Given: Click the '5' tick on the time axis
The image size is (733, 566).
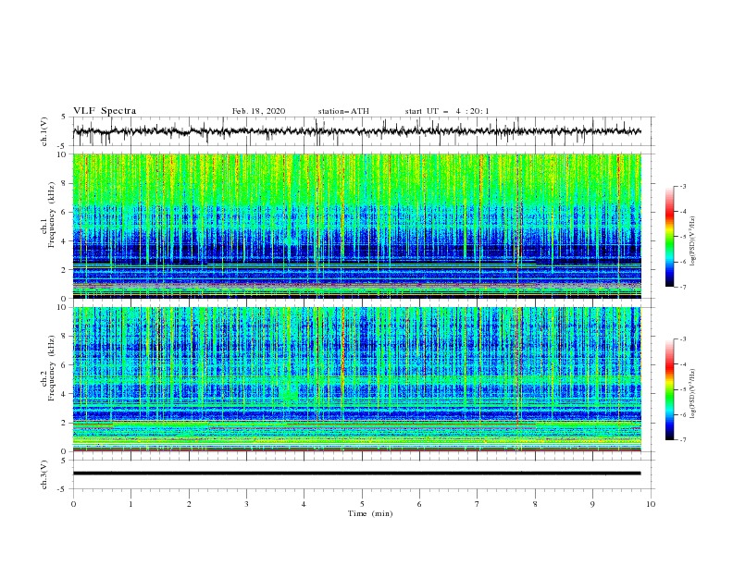Looking at the screenshot, I should click(362, 504).
